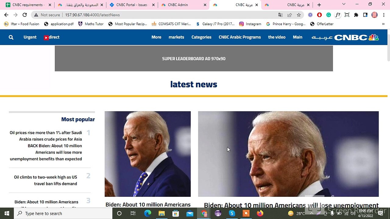This screenshot has height=219, width=390.
Task: Open CNBC Arabic Programs in the navbar
Action: pos(240,37)
